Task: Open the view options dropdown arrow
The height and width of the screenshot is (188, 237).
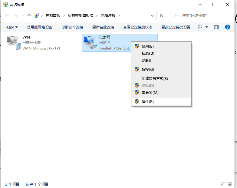Action: tap(206, 27)
